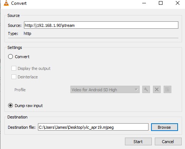185x149 pixels.
Task: Click into the Source URL field
Action: click(101, 25)
